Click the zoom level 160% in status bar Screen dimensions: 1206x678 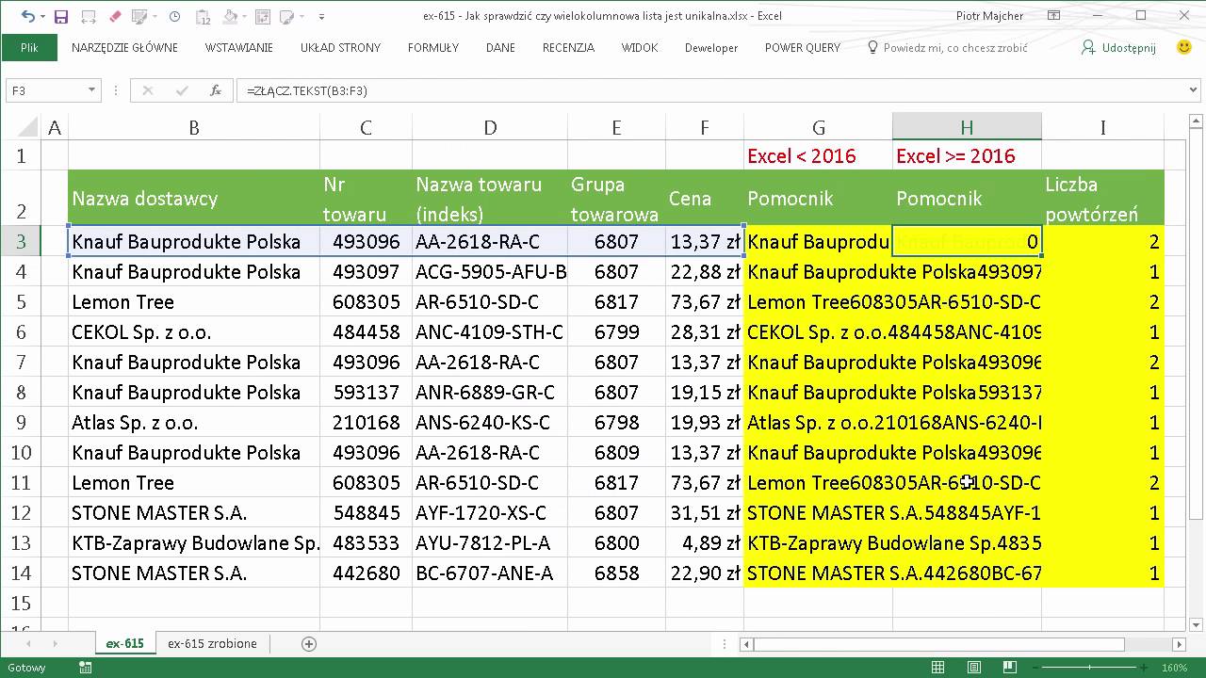click(1174, 668)
